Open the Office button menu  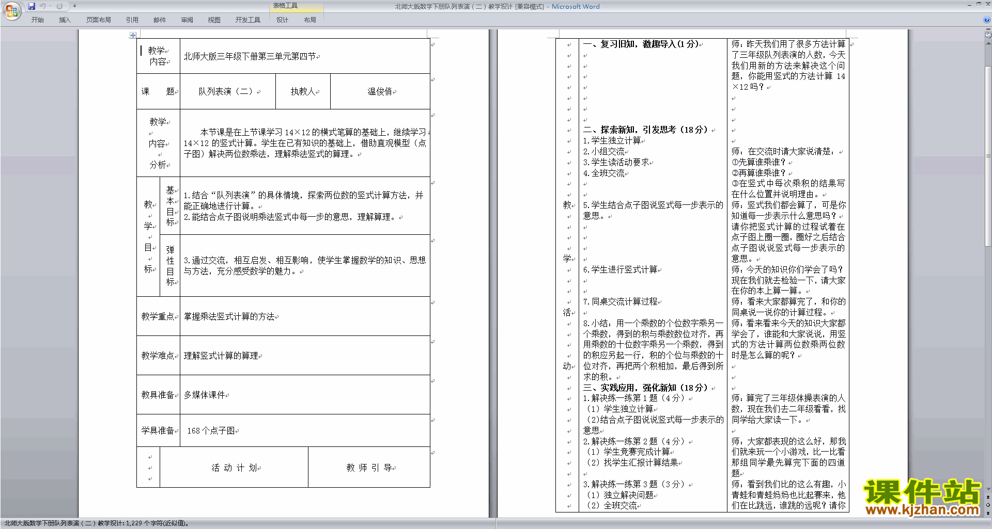(11, 10)
